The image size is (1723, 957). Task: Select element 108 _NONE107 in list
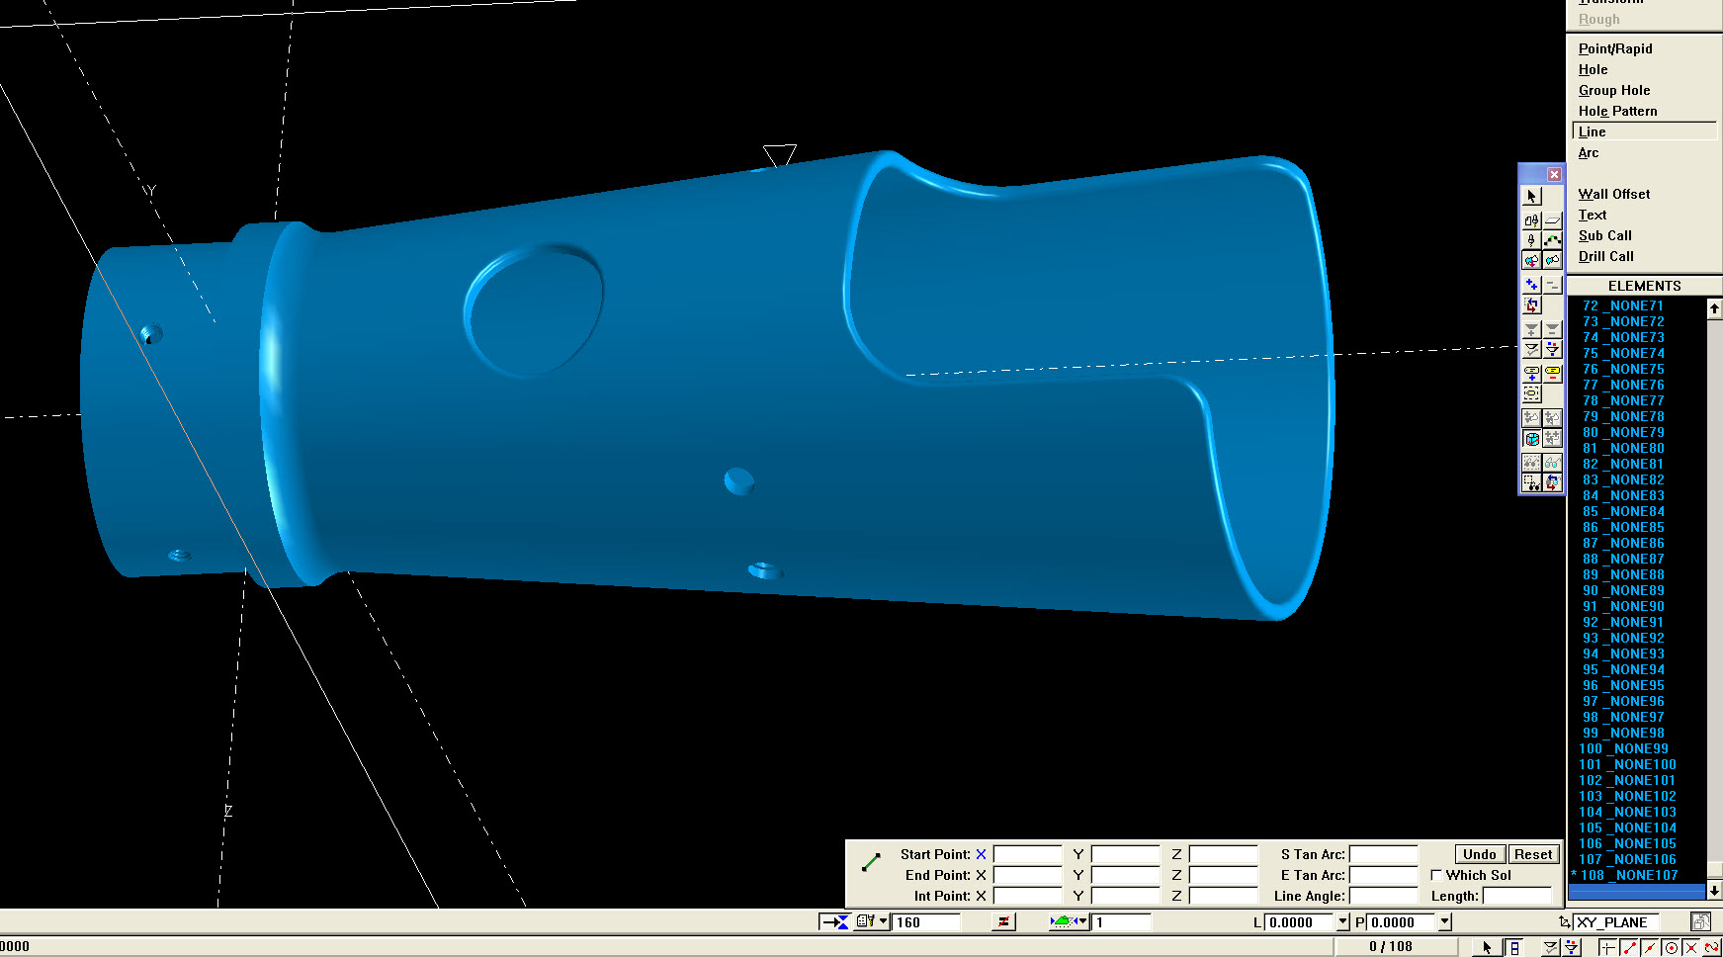pos(1628,875)
